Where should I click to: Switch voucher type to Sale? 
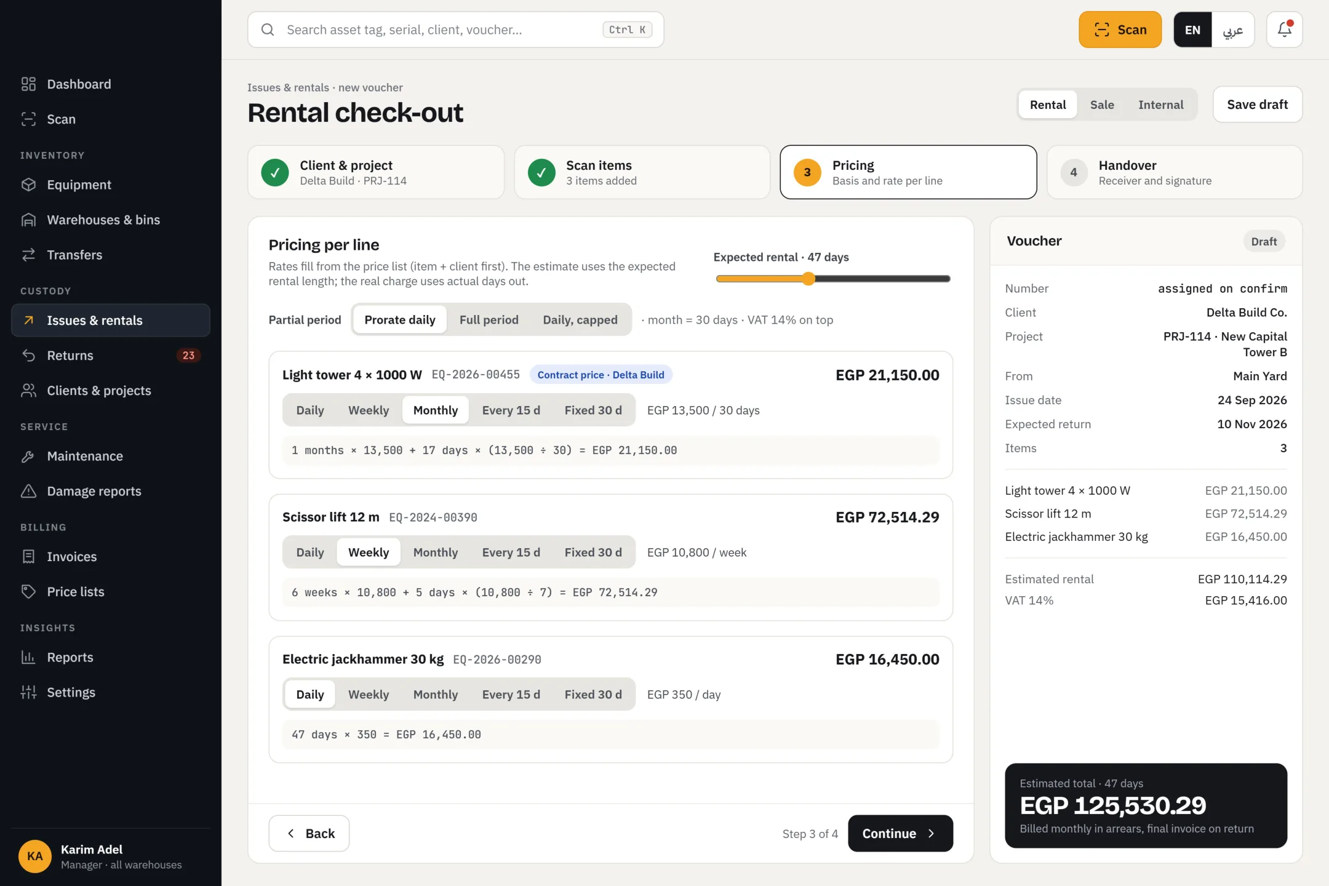coord(1102,105)
